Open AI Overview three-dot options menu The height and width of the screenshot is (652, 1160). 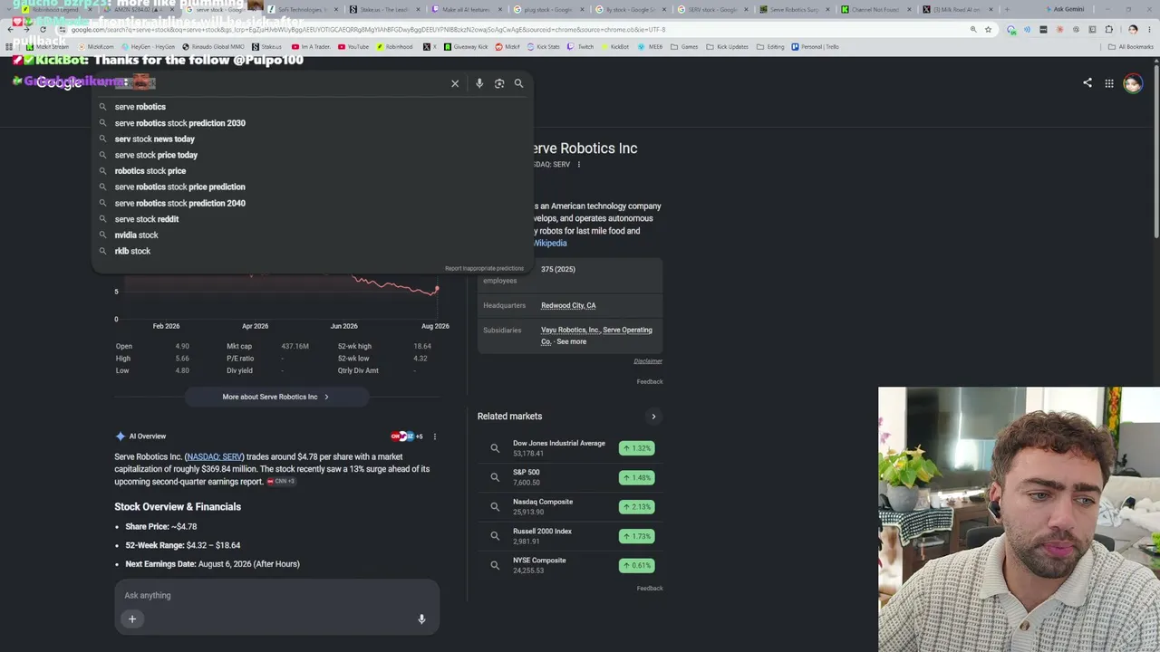pyautogui.click(x=434, y=436)
